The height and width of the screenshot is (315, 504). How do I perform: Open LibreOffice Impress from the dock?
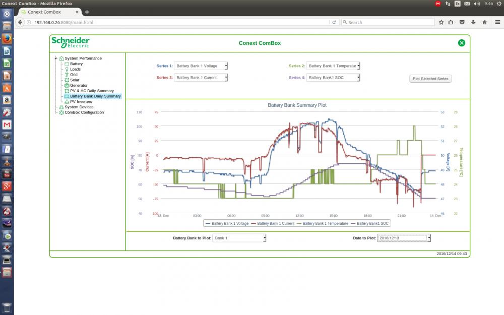tap(7, 76)
